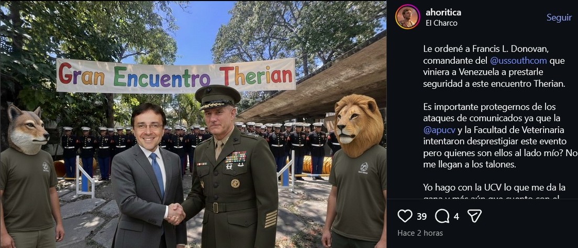The image size is (578, 248).
Task: Click the officer's green cap in the photo
Action: tap(218, 97)
